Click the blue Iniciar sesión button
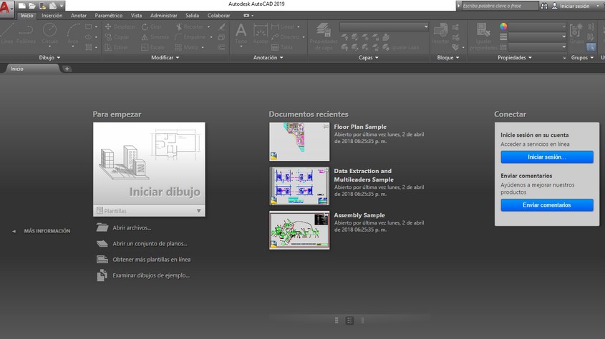The height and width of the screenshot is (339, 605). (x=546, y=157)
